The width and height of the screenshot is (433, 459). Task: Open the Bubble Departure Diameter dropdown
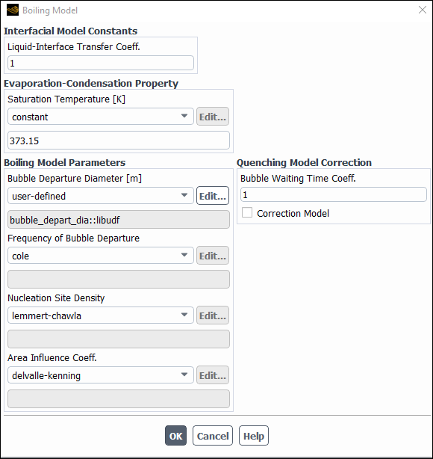click(x=101, y=196)
